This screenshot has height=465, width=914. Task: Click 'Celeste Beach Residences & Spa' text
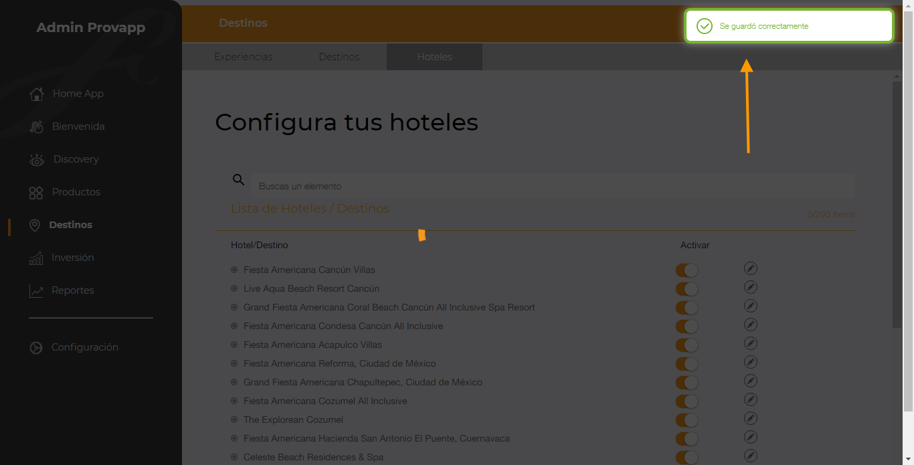(314, 457)
